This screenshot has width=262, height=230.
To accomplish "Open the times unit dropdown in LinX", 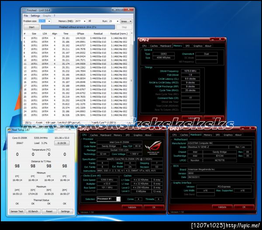I will coord(126,21).
